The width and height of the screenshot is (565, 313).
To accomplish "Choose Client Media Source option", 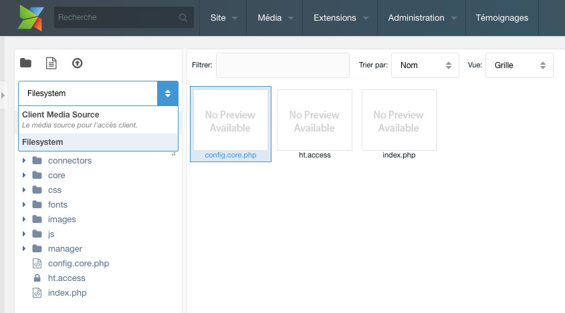I will [x=98, y=120].
